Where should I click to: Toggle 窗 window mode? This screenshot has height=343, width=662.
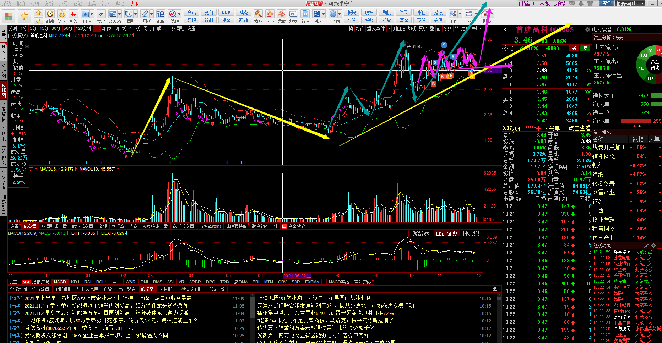[439, 28]
